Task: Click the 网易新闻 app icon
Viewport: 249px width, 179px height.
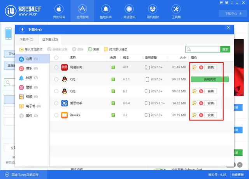Action: [x=65, y=67]
